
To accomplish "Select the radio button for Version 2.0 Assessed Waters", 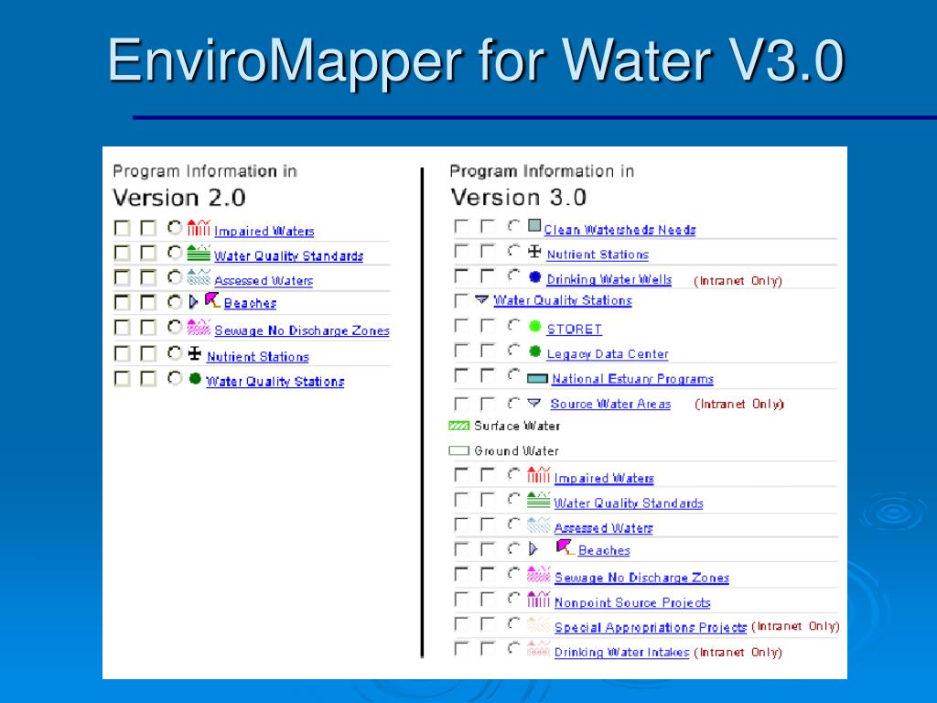I will [174, 277].
